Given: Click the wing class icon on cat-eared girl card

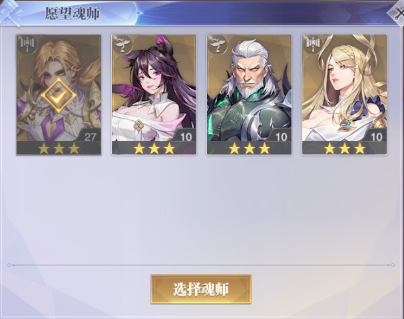Looking at the screenshot, I should click(x=122, y=45).
